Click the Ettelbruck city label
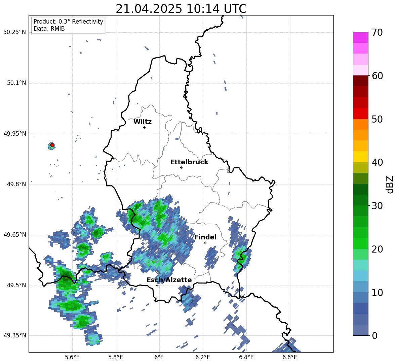Screen dimensions: 398x364 189,162
